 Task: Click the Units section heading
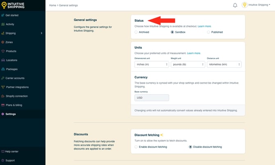138,48
